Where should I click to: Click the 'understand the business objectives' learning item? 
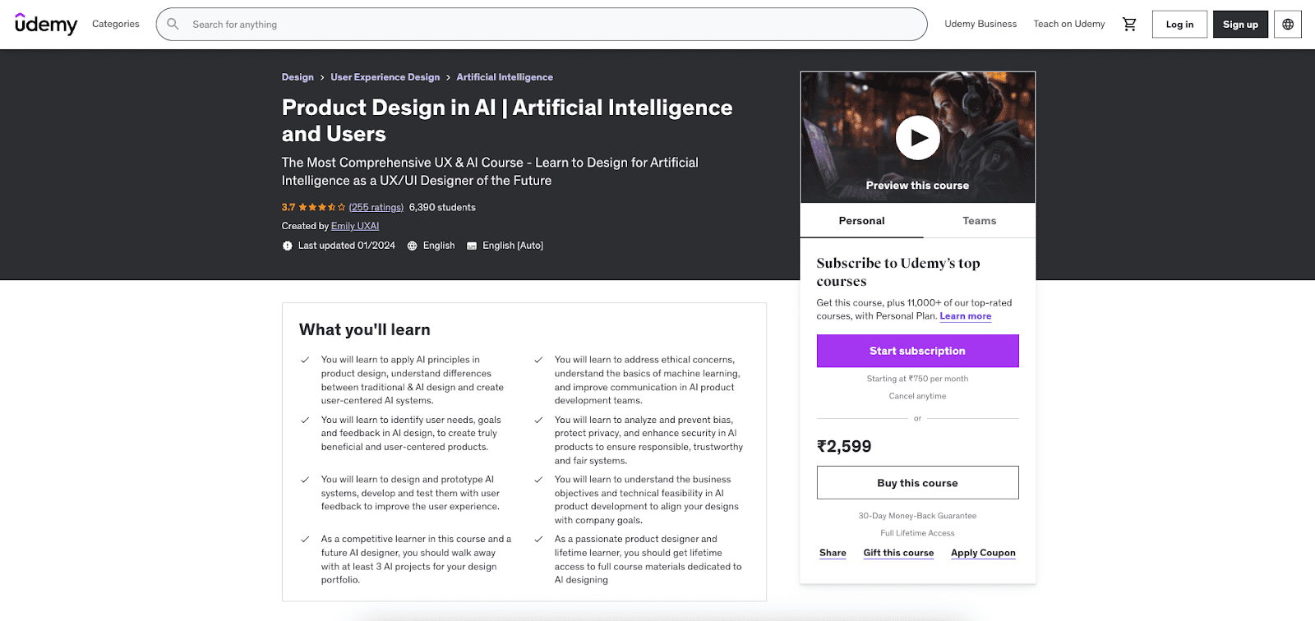[647, 499]
